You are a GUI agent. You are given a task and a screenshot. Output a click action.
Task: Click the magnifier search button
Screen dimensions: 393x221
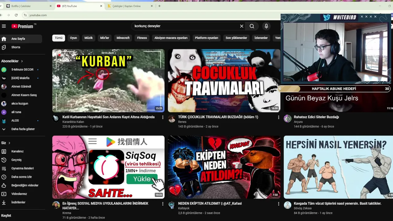[x=252, y=26]
